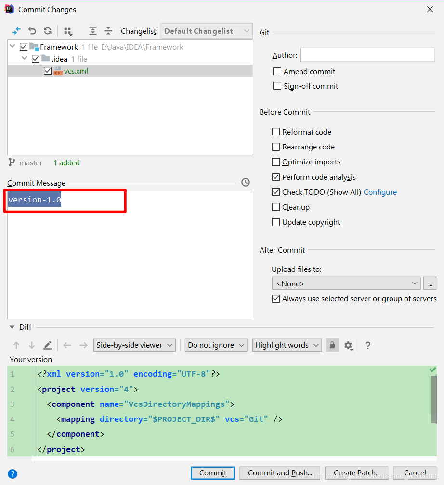444x485 pixels.
Task: Click the green check mark in diff
Action: pyautogui.click(x=432, y=370)
